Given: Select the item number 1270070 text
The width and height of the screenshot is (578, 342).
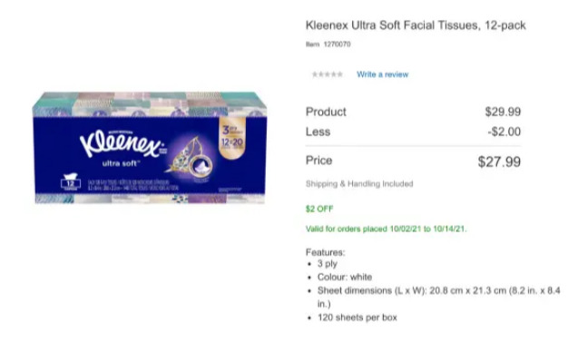Looking at the screenshot, I should point(337,44).
